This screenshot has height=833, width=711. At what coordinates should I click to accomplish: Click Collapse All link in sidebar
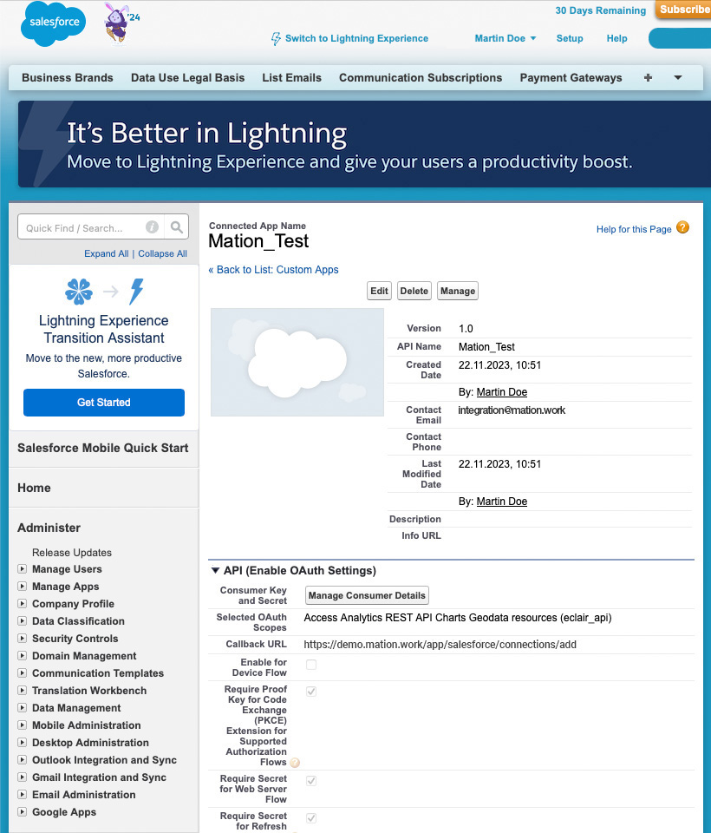(162, 253)
